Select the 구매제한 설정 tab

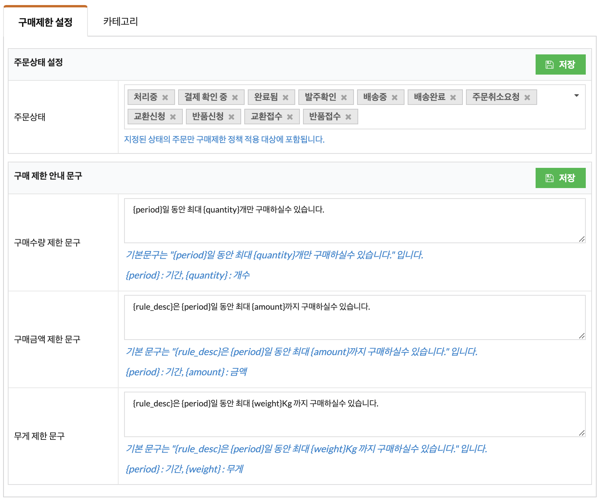[46, 22]
